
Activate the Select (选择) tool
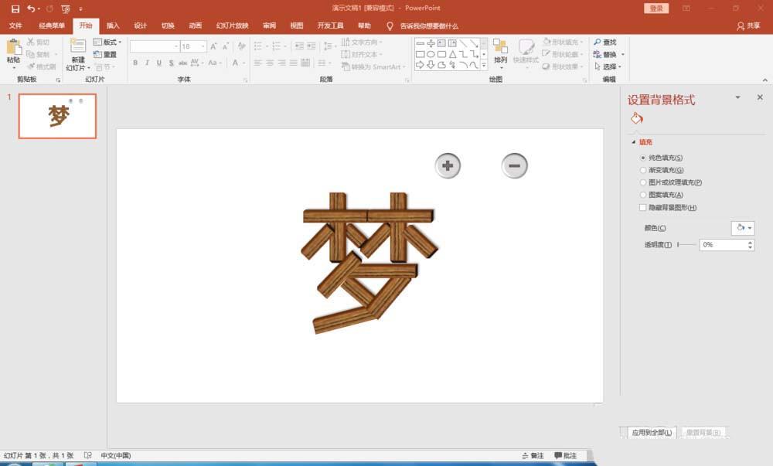coord(608,66)
